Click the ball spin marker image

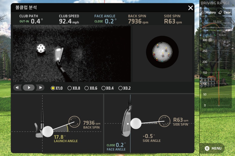pyautogui.click(x=162, y=52)
